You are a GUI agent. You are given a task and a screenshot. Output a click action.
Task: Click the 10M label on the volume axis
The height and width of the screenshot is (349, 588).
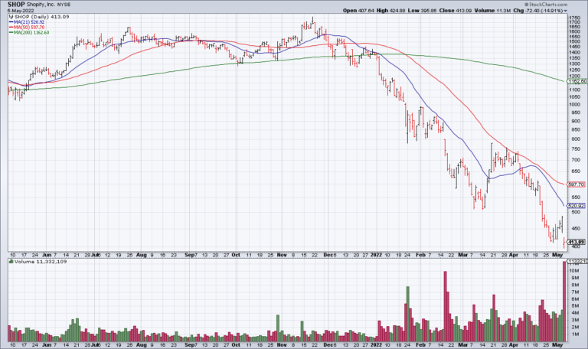(573, 271)
